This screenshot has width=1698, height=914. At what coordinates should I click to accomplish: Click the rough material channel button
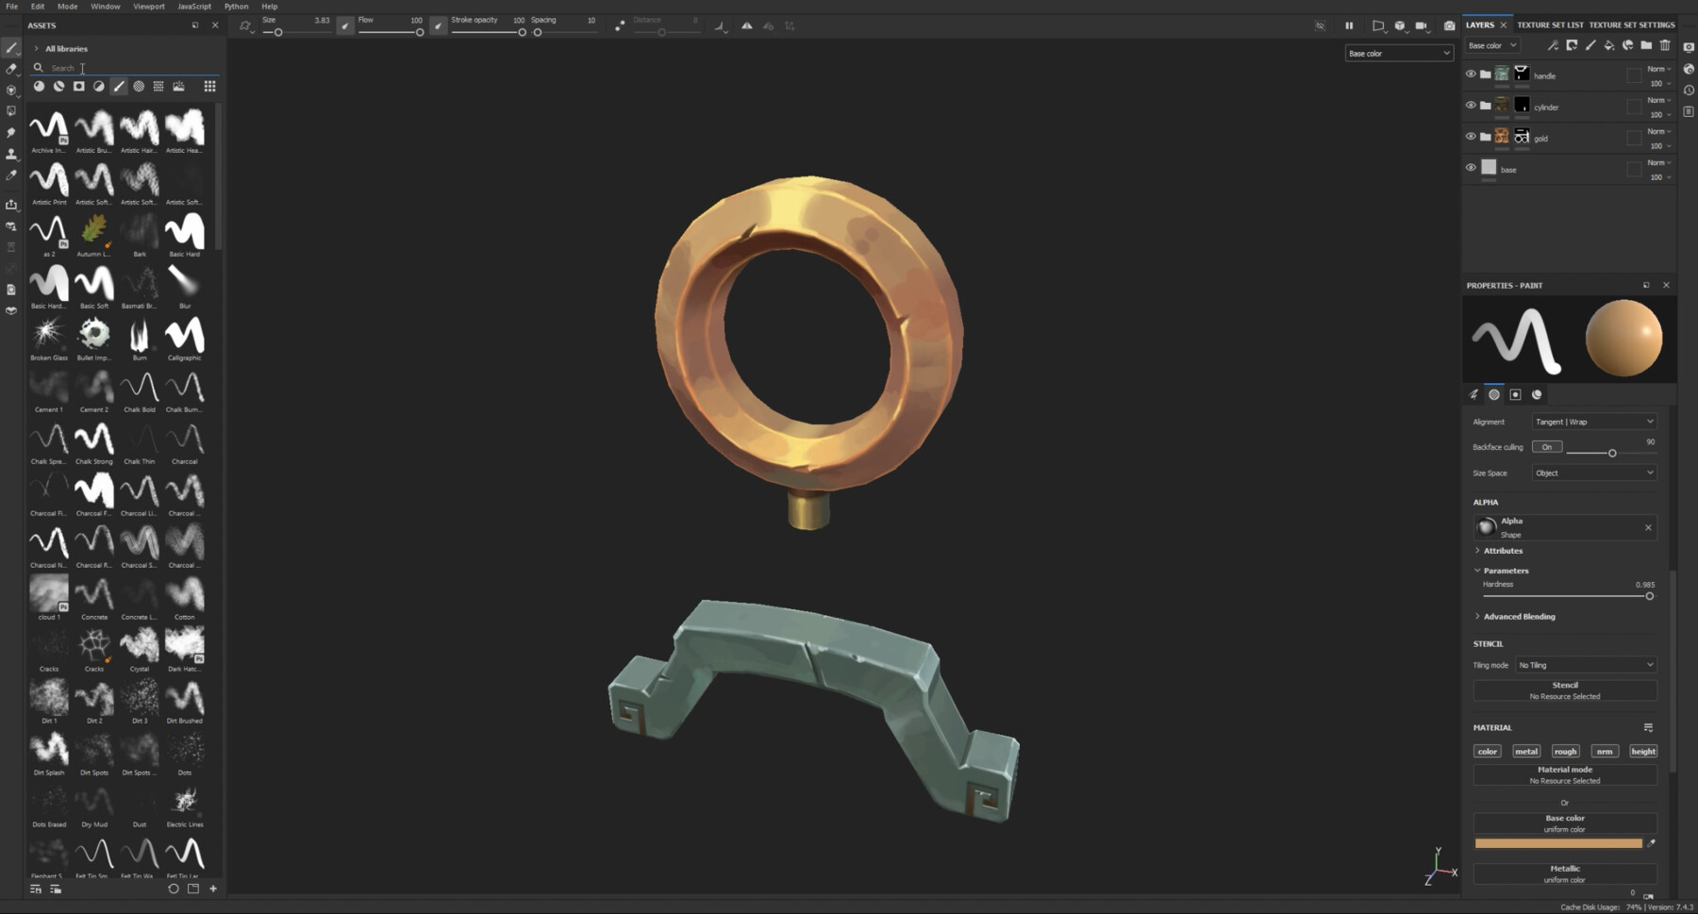(1565, 751)
